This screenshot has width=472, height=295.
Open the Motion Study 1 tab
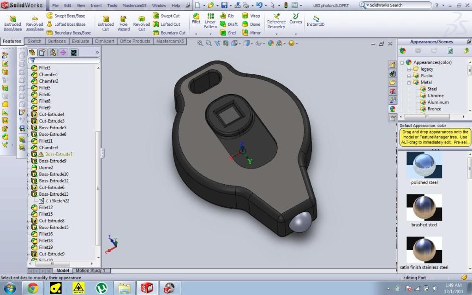90,271
